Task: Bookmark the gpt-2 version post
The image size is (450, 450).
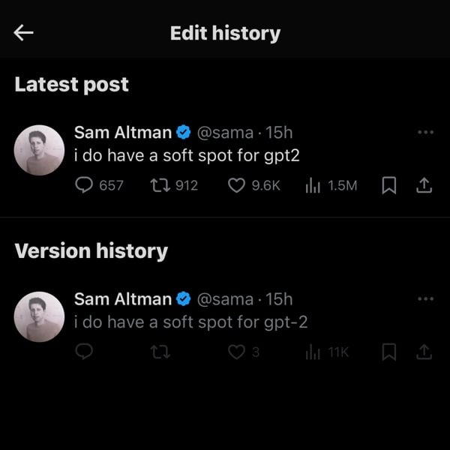Action: pos(388,351)
